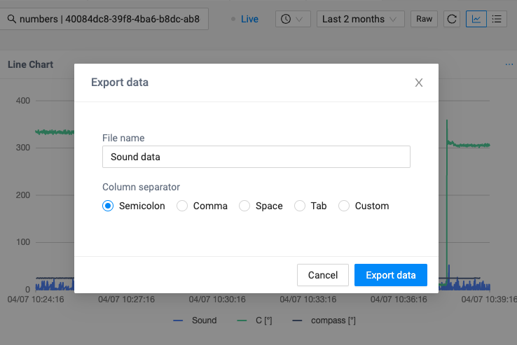Toggle the C [°] legend entry

254,321
